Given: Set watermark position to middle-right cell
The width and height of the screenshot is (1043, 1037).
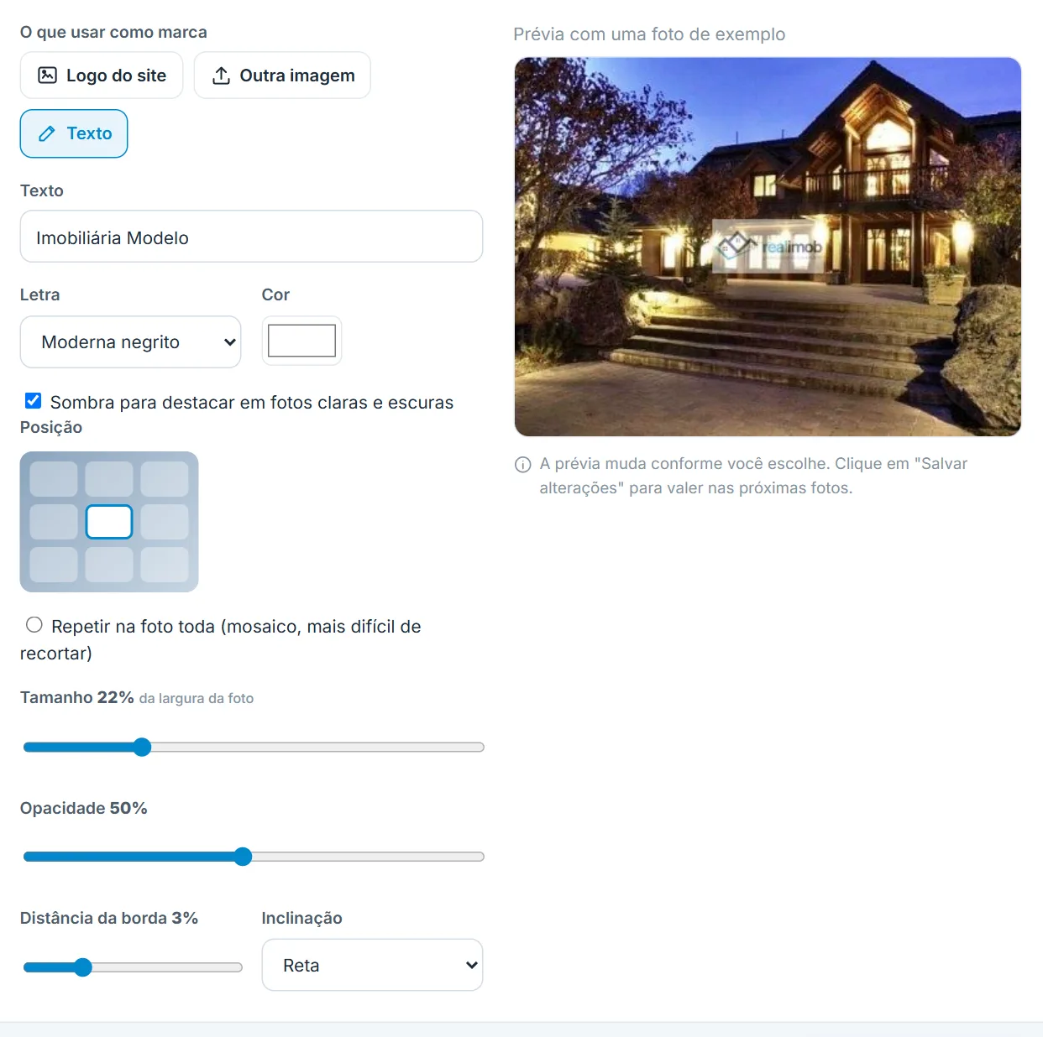Looking at the screenshot, I should [x=165, y=522].
